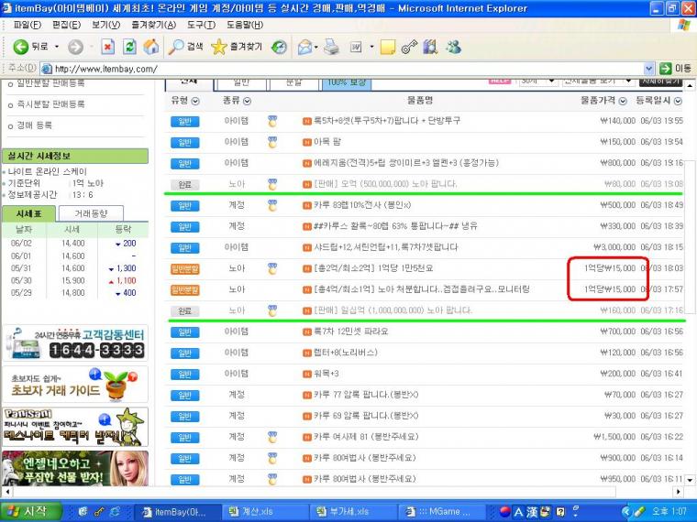Open the address bar dropdown arrow

(648, 69)
